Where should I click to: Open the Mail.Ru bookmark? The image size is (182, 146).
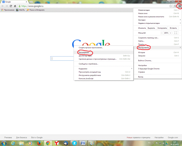20,10
